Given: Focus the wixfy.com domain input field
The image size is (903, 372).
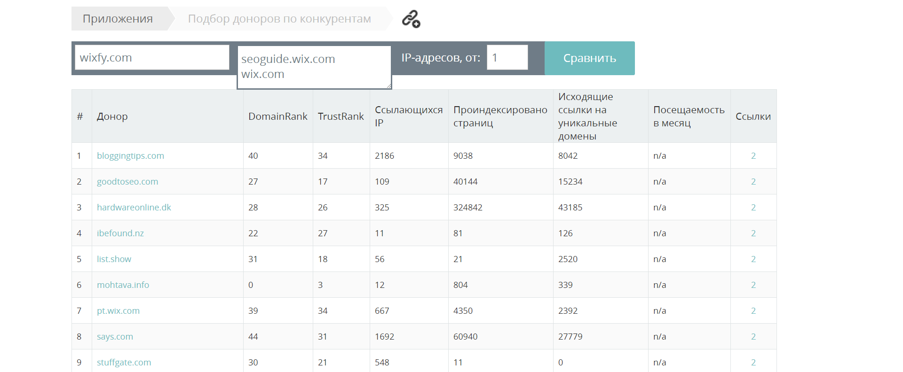Looking at the screenshot, I should coord(152,57).
